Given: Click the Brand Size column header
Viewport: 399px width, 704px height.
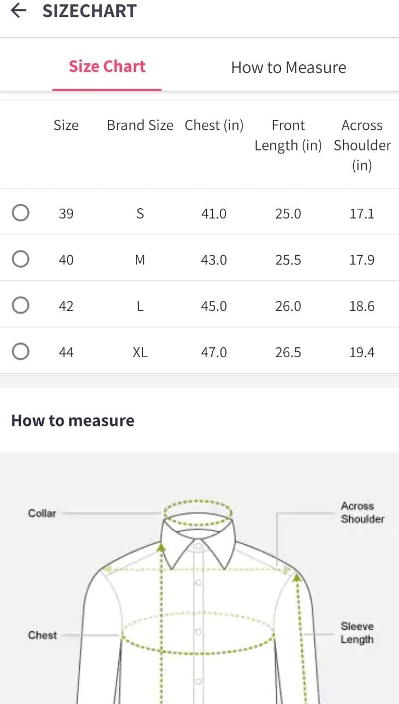Looking at the screenshot, I should [140, 125].
